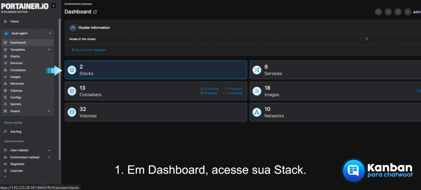Close the local-agent environment with the X
Screen dimensions: 421x190
50,33
